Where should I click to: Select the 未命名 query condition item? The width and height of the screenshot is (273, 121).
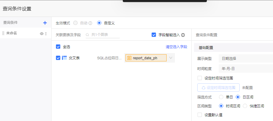(x=18, y=34)
